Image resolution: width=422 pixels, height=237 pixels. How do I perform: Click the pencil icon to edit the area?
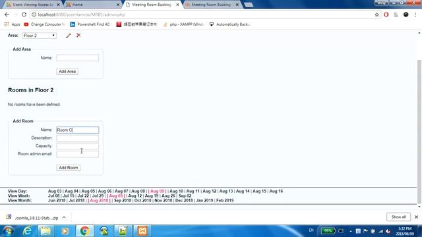coord(69,36)
